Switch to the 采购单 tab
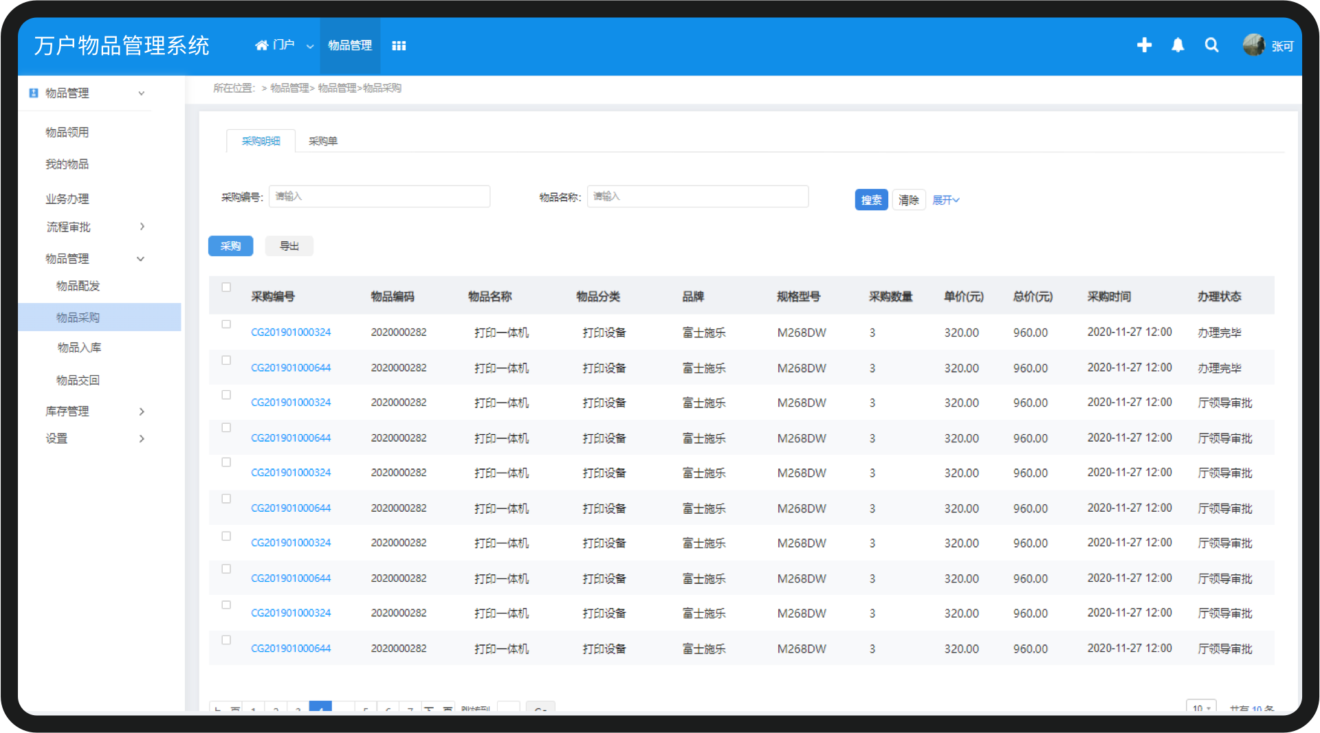The image size is (1320, 733). click(323, 141)
